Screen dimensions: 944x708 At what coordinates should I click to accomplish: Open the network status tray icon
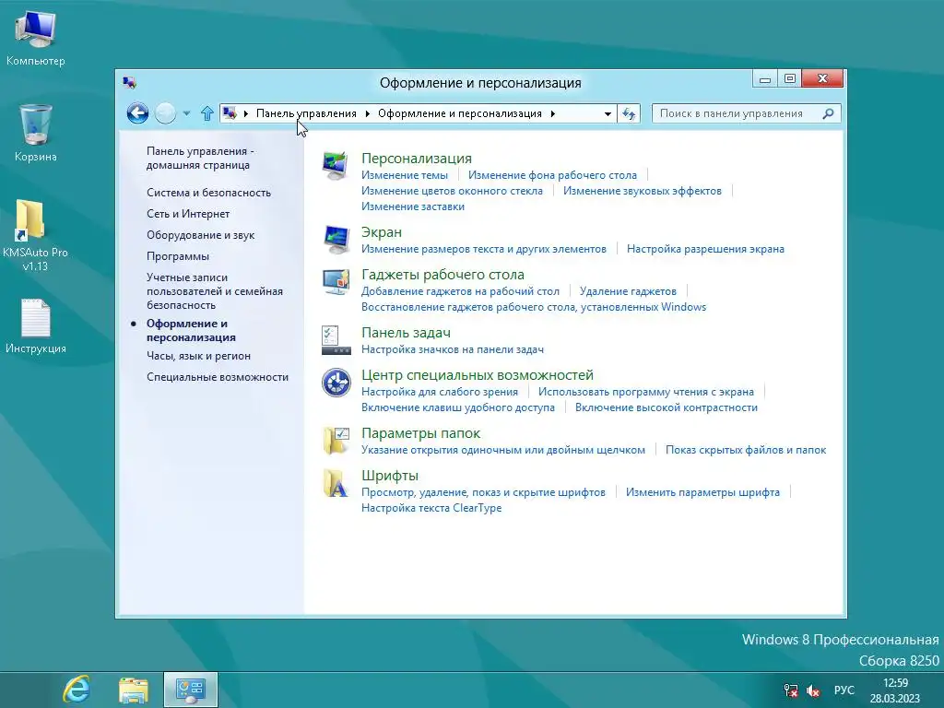[791, 690]
